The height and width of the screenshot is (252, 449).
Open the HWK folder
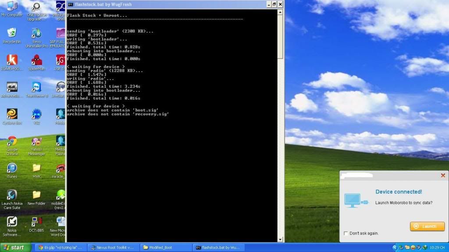click(37, 170)
